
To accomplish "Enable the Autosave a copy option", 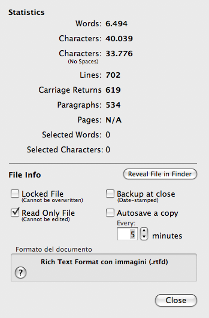I will pyautogui.click(x=110, y=213).
